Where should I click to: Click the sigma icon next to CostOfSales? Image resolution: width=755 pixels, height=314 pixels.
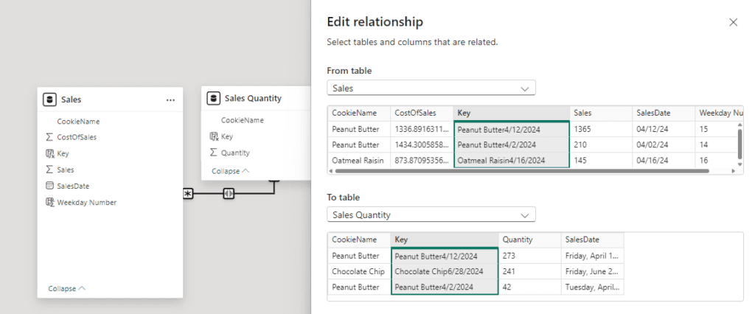click(x=49, y=137)
